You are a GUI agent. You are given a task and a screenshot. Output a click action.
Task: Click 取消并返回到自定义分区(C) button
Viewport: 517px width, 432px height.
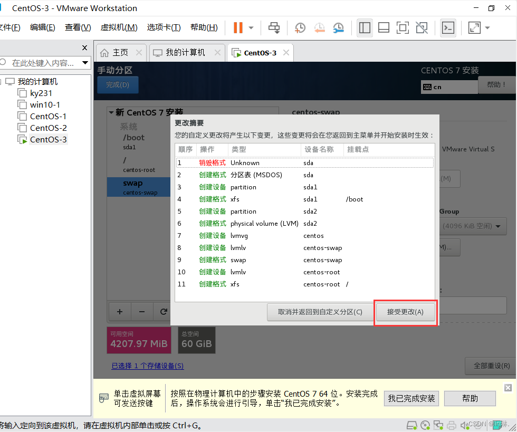[320, 312]
